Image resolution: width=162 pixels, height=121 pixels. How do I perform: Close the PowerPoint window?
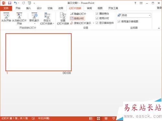tap(159, 3)
